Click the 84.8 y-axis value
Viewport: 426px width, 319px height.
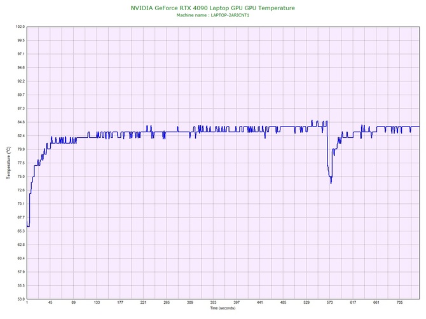point(21,122)
